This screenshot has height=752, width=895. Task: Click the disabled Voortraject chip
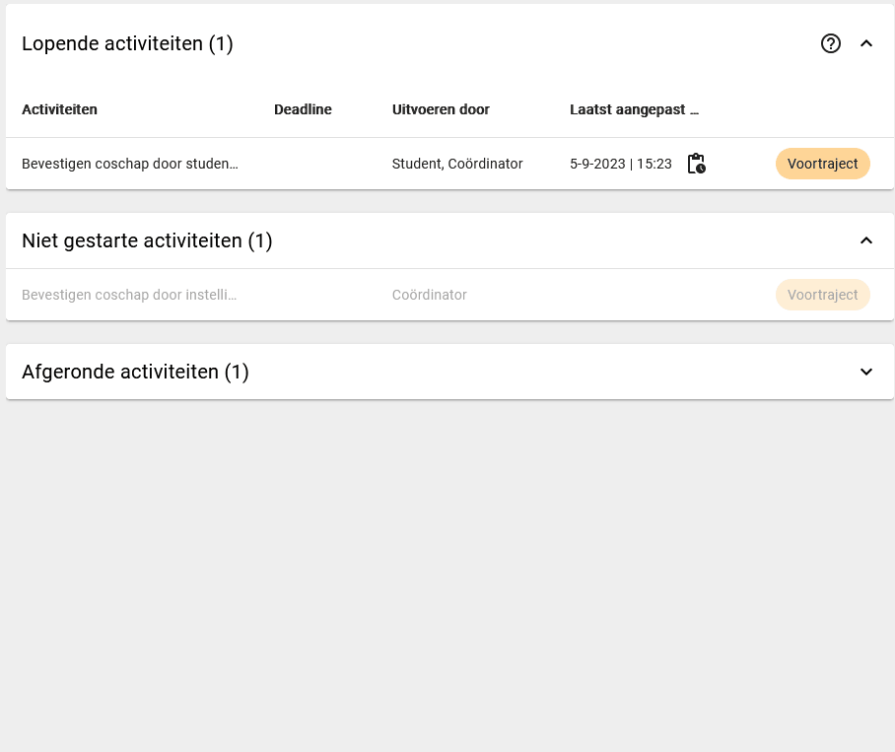click(x=823, y=295)
